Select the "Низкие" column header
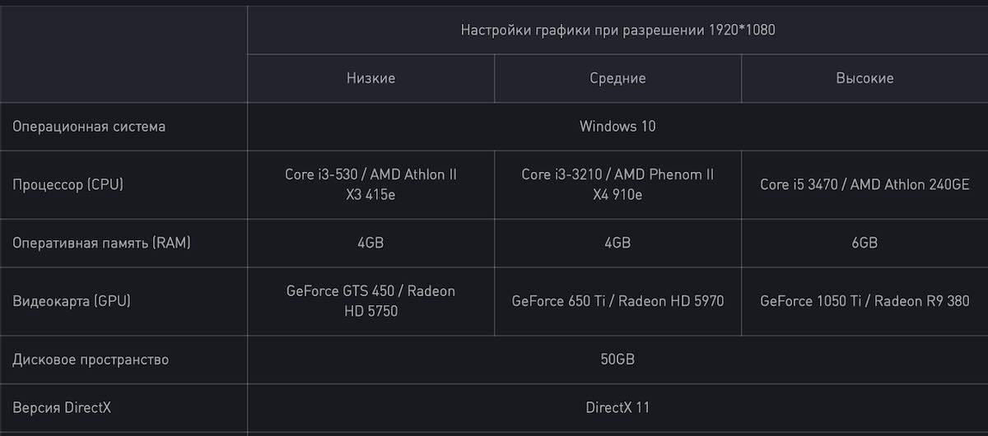Viewport: 988px width, 436px height. coord(370,78)
